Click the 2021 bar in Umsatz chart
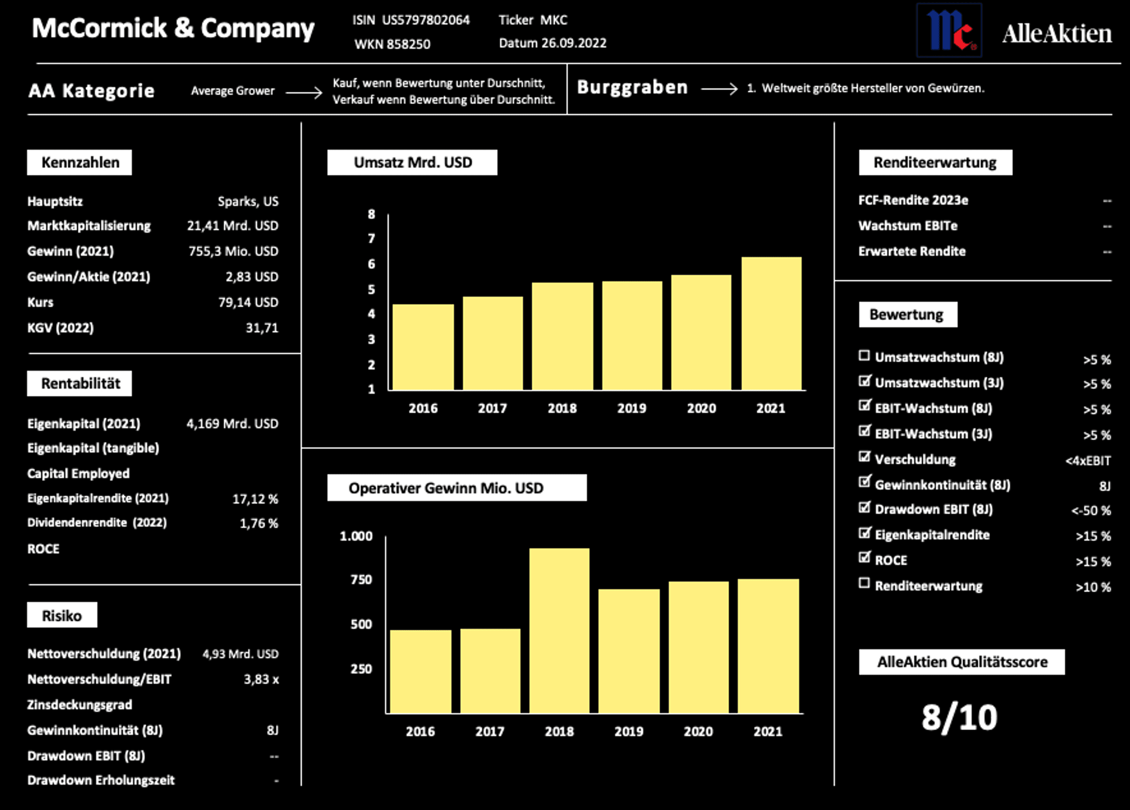 tap(771, 323)
